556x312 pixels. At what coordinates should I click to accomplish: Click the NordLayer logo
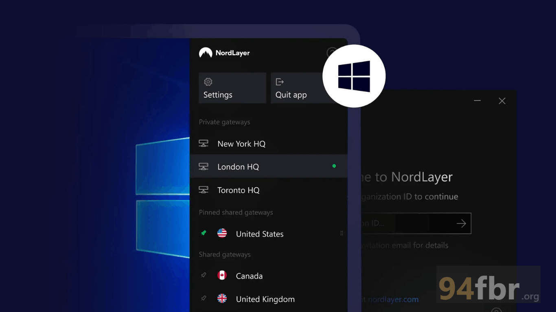[x=224, y=53]
